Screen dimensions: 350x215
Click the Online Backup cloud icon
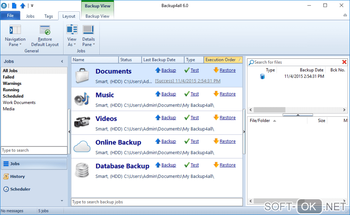[x=82, y=146]
